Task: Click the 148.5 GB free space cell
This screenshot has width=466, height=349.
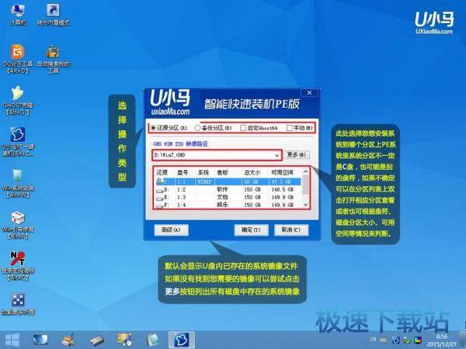Action: click(x=283, y=189)
